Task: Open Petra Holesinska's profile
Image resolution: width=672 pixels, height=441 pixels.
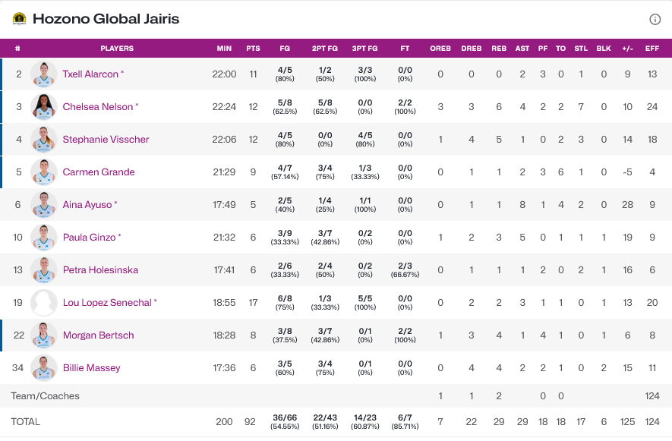Action: (100, 270)
